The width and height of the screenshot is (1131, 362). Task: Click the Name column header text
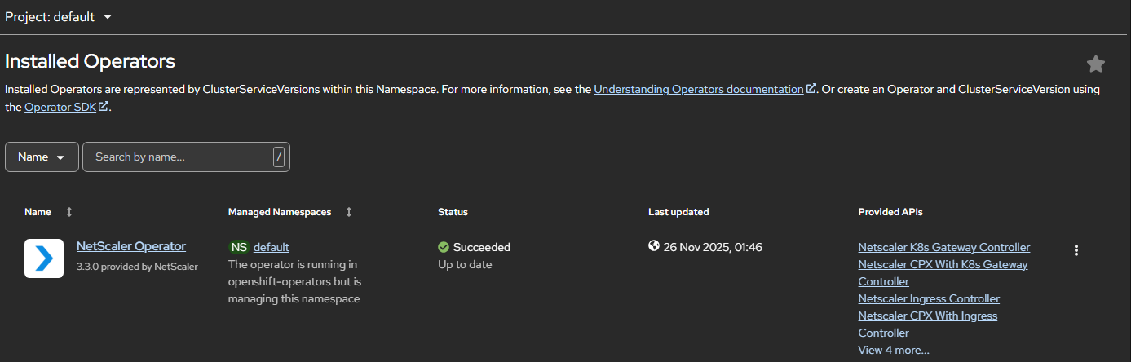38,212
